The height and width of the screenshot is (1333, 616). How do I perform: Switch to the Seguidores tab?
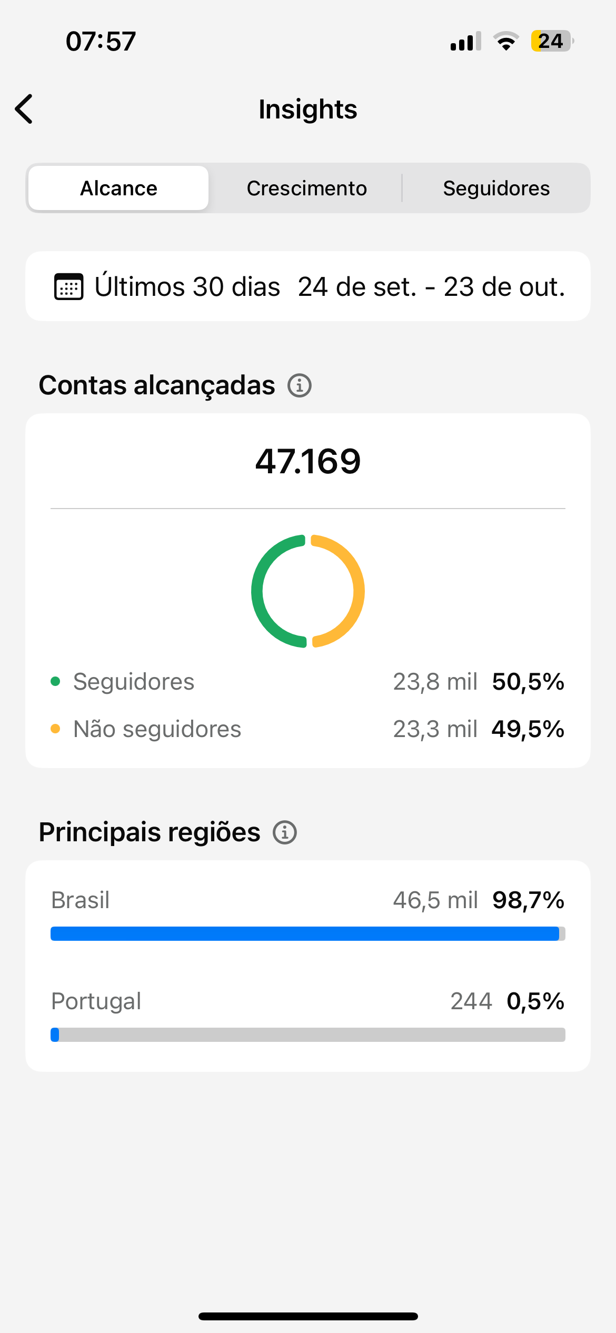click(496, 188)
